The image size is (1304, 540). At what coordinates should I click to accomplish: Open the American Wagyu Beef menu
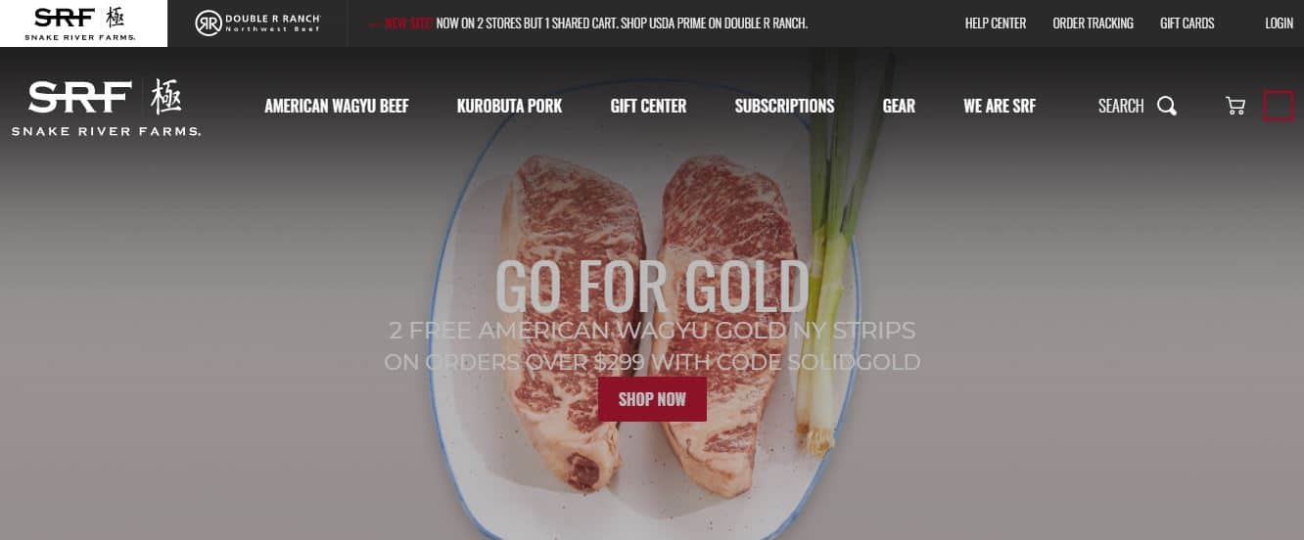coord(337,106)
